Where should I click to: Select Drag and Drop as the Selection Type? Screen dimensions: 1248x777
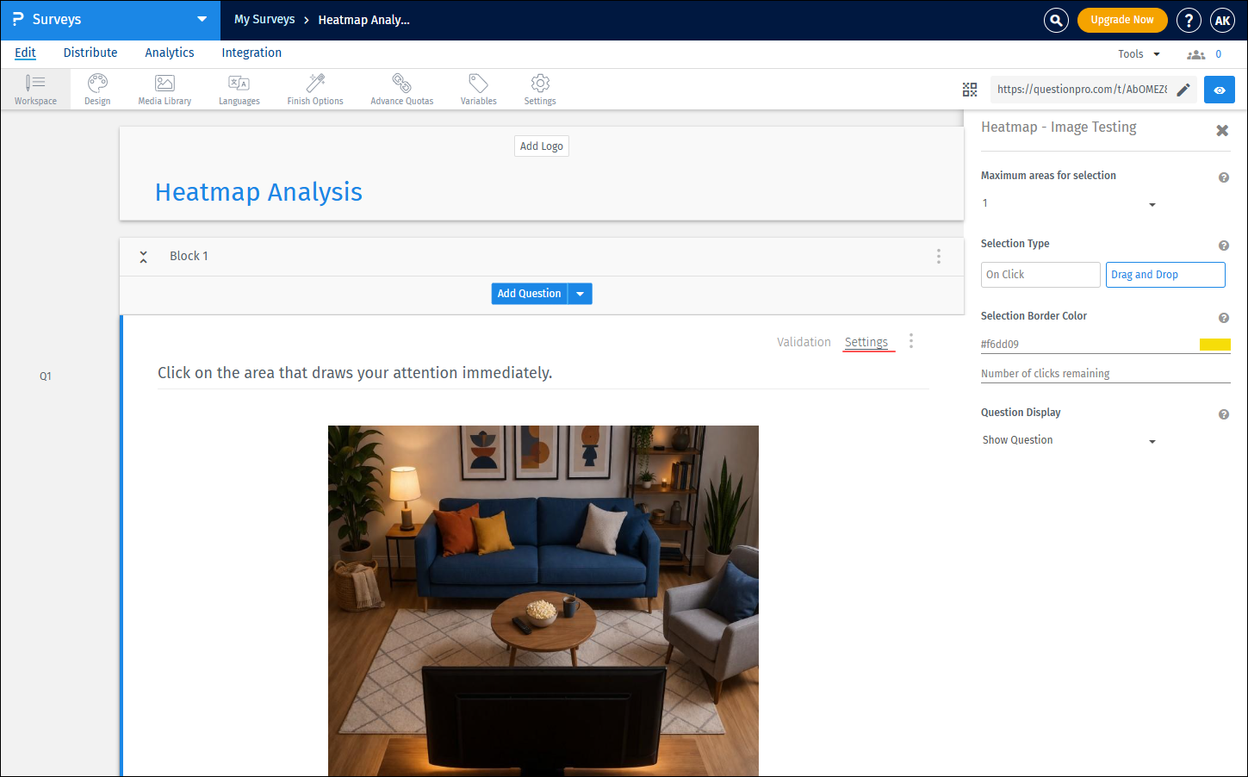(x=1165, y=274)
